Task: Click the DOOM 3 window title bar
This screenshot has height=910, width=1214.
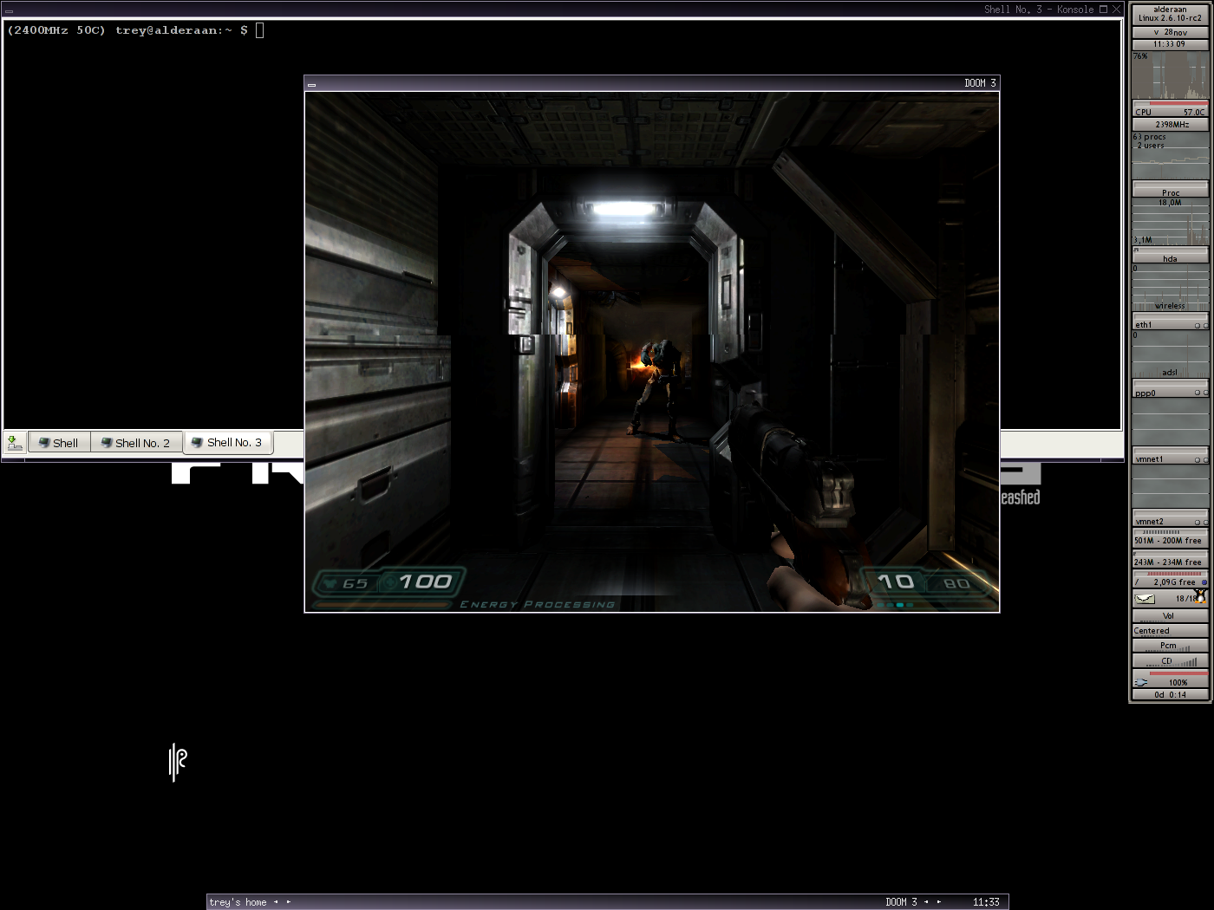Action: point(652,83)
